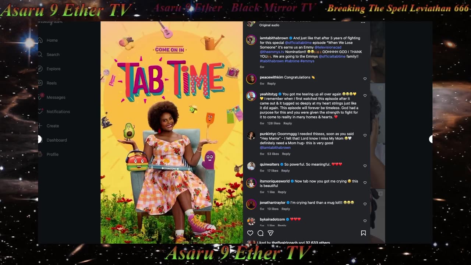Image resolution: width=471 pixels, height=265 pixels.
Task: Open iamtabithabrown's profile picture in caption
Action: tap(251, 40)
